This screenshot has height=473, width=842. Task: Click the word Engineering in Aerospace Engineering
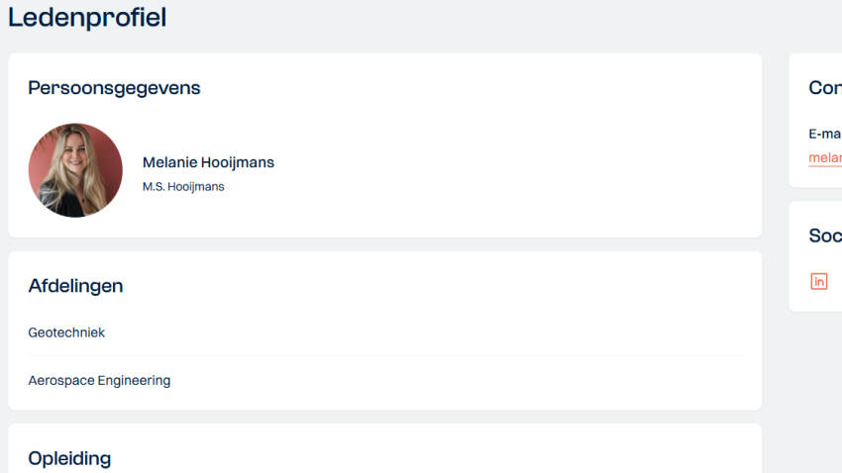click(x=135, y=381)
